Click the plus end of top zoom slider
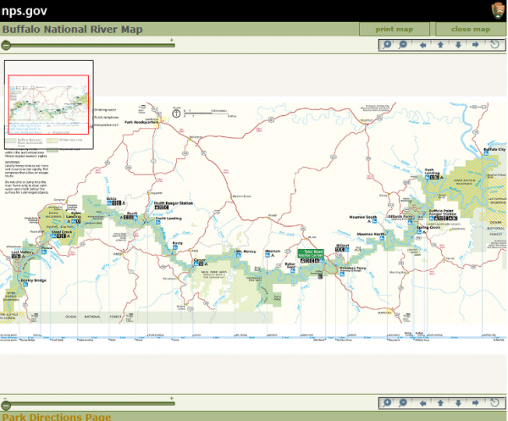 coord(172,40)
